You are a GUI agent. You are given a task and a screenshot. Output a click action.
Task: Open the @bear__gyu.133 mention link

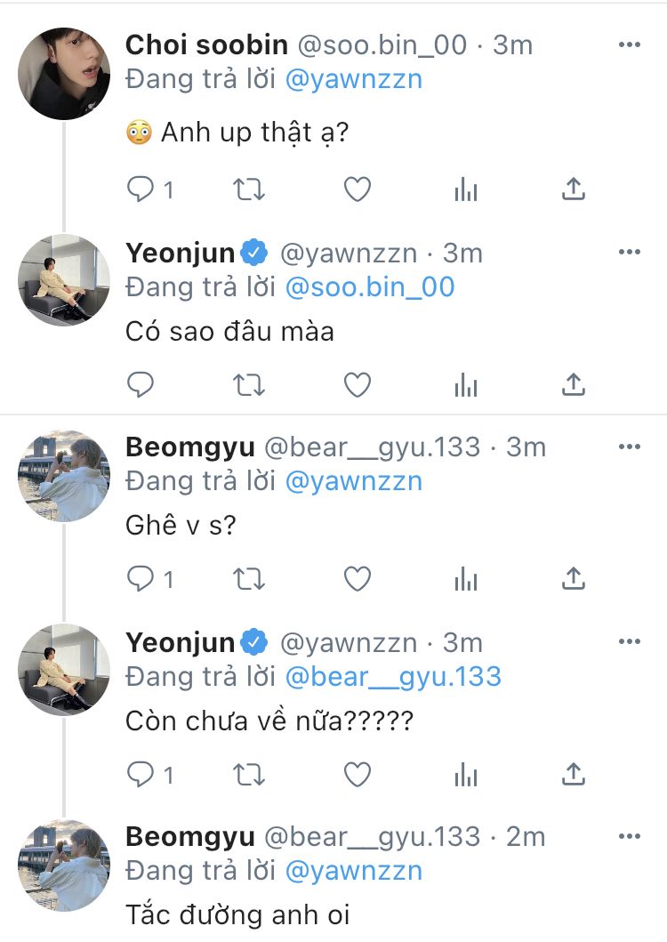click(393, 677)
